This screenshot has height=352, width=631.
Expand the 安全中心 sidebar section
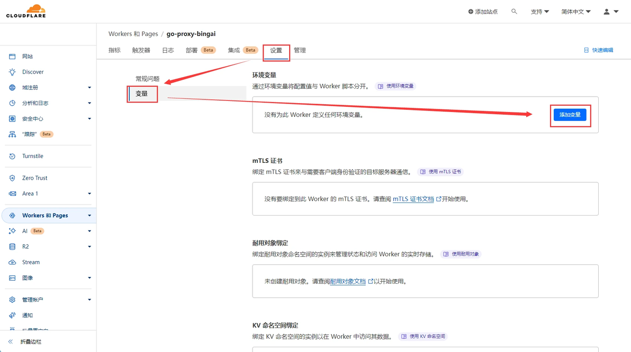point(89,118)
